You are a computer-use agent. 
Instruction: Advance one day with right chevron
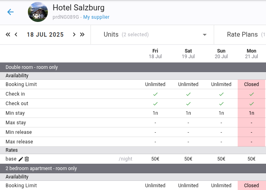coord(74,35)
